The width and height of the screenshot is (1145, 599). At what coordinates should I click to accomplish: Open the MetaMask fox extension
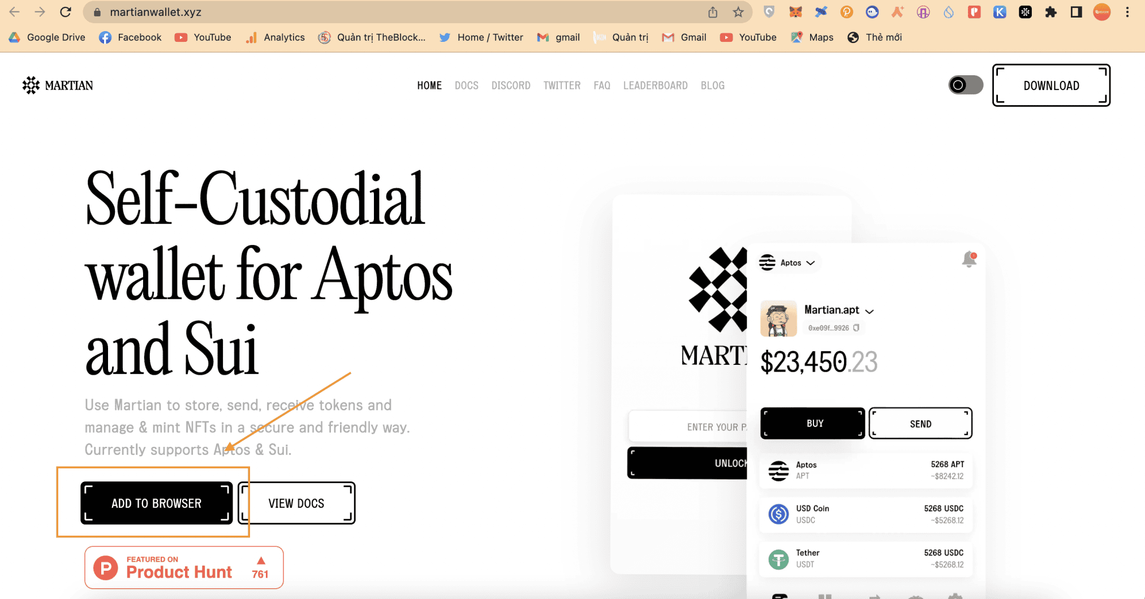coord(795,12)
